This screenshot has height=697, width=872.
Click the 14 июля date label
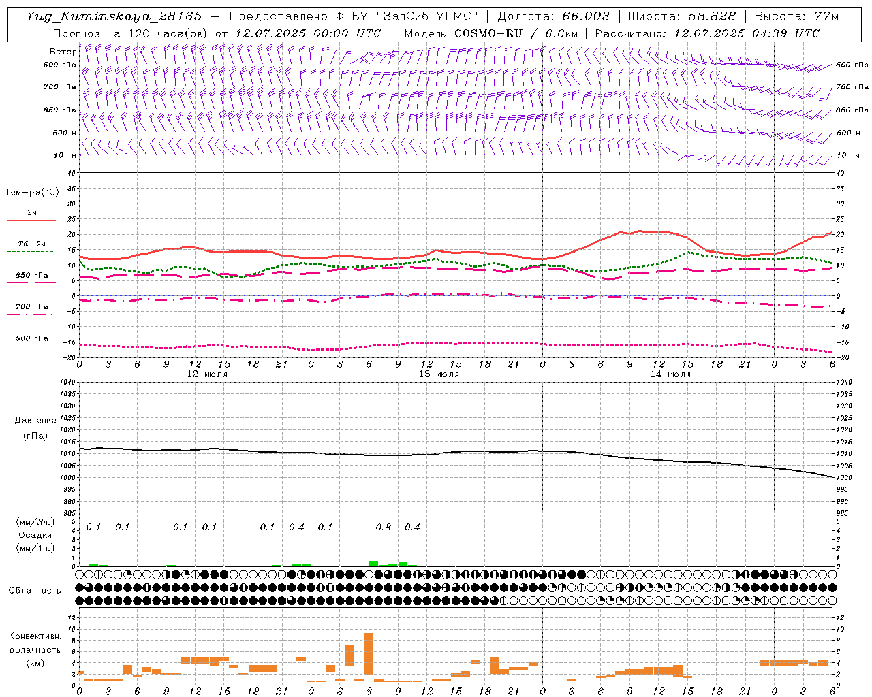point(670,374)
